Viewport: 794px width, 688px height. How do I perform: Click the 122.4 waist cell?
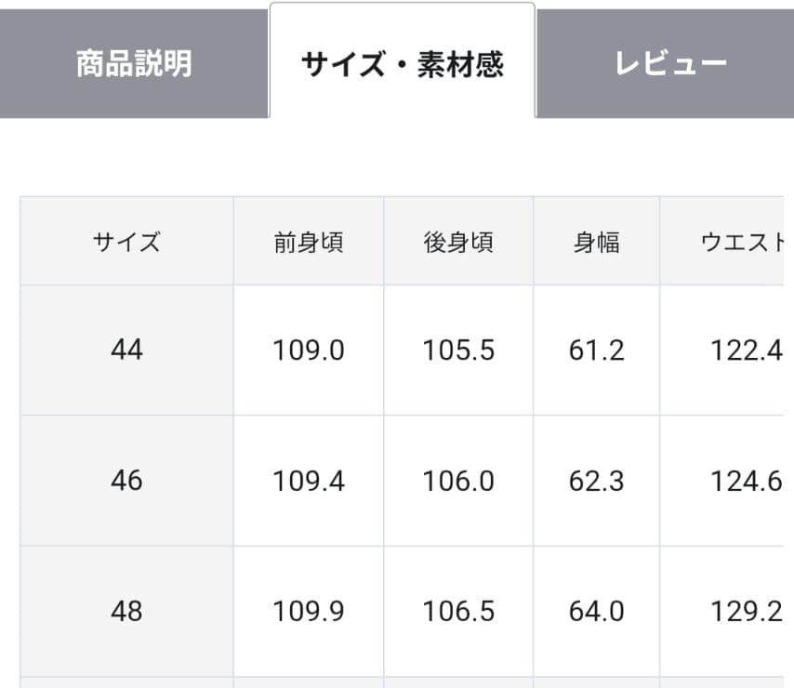746,351
